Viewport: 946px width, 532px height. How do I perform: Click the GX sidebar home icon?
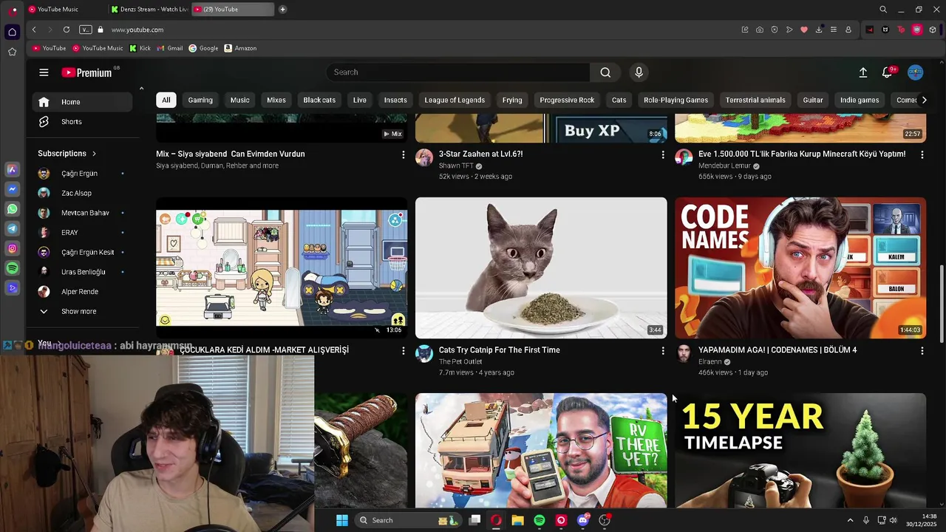pos(12,32)
